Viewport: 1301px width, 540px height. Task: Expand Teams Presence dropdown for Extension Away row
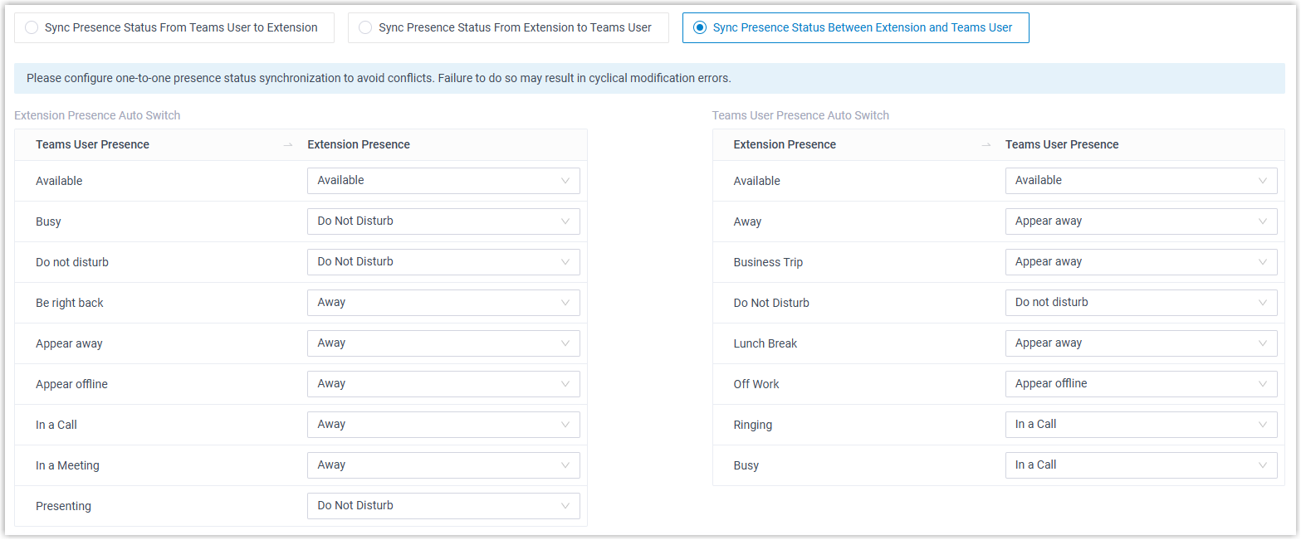1141,221
